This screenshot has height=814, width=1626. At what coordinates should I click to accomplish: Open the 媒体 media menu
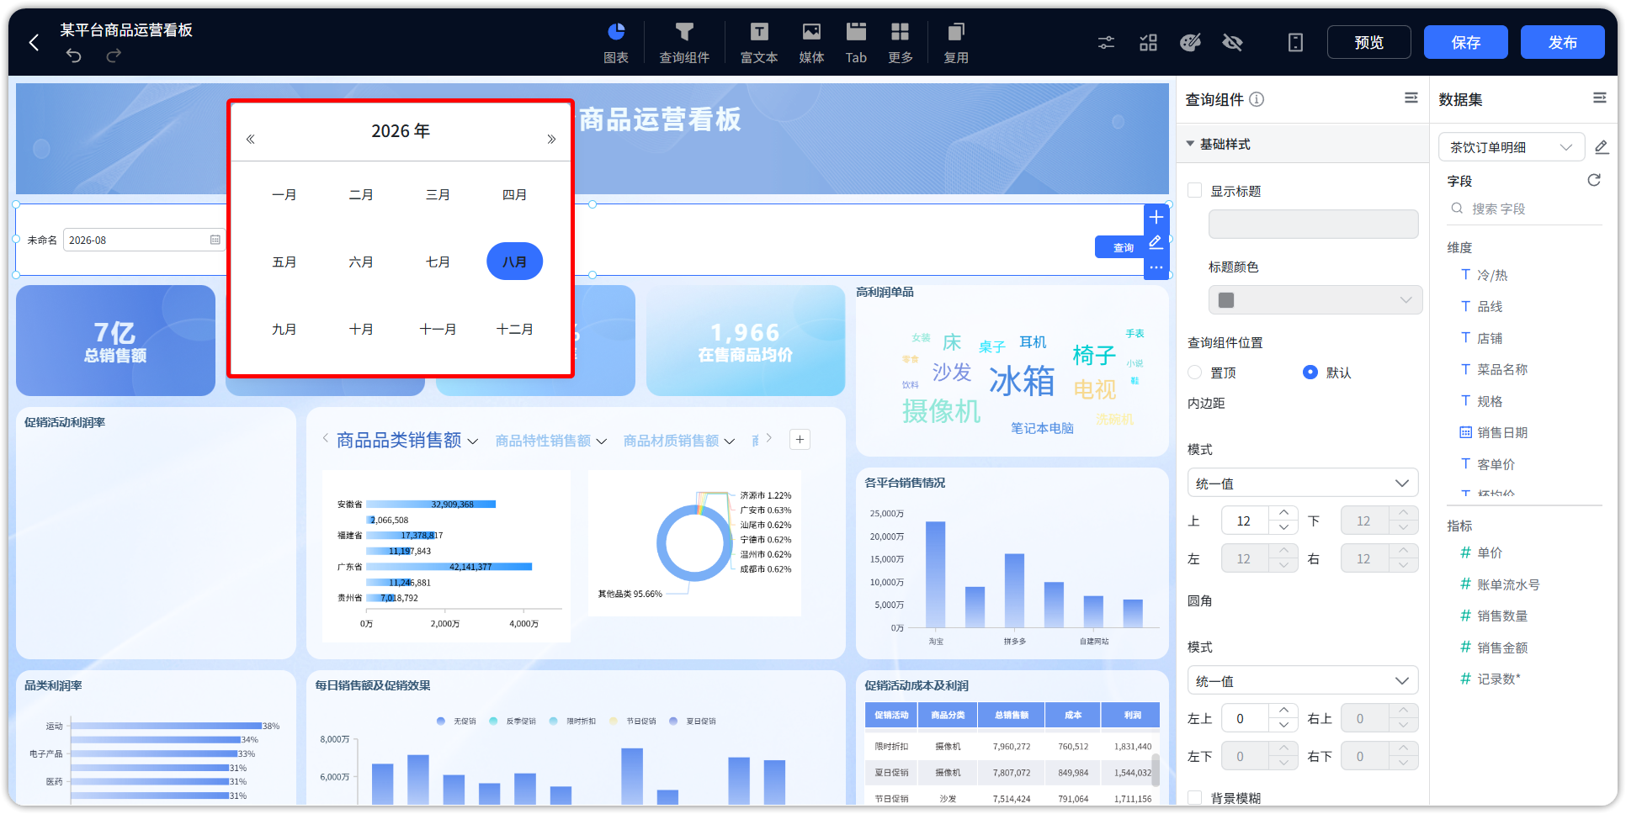tap(811, 43)
